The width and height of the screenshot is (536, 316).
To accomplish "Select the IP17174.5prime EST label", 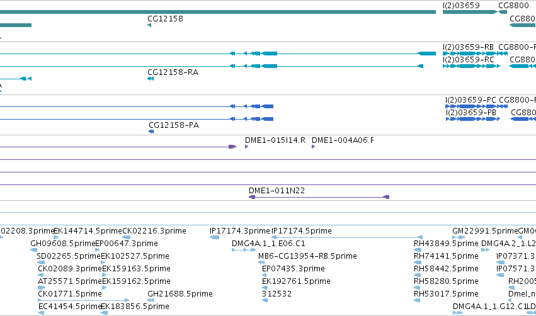I will click(301, 231).
